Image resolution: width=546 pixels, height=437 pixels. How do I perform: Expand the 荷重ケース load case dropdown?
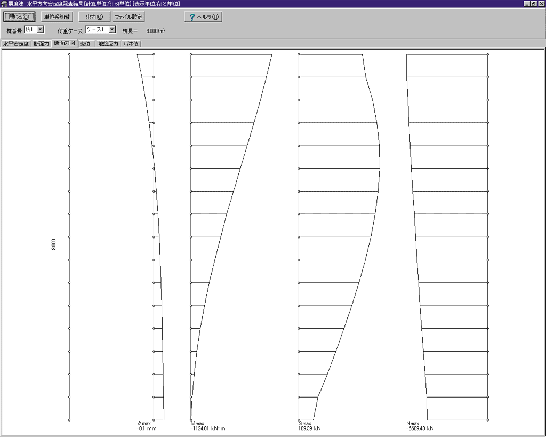(112, 30)
